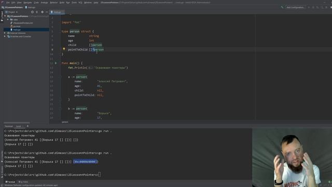Click the status bar tool windows icon
The height and width of the screenshot is (187, 332).
[x=2, y=185]
